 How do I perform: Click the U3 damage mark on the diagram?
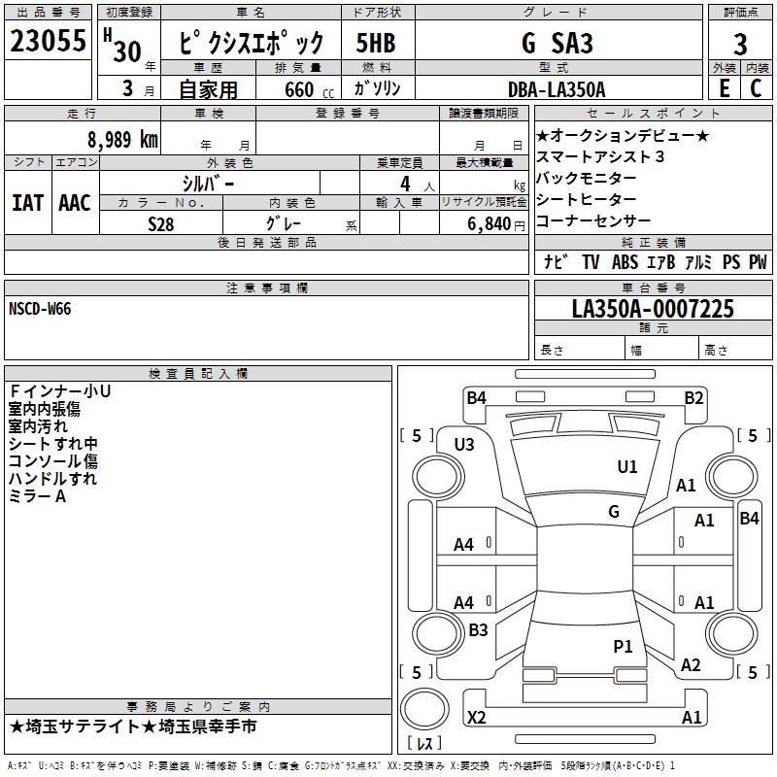pos(464,444)
